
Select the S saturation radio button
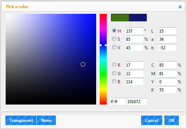(114, 39)
